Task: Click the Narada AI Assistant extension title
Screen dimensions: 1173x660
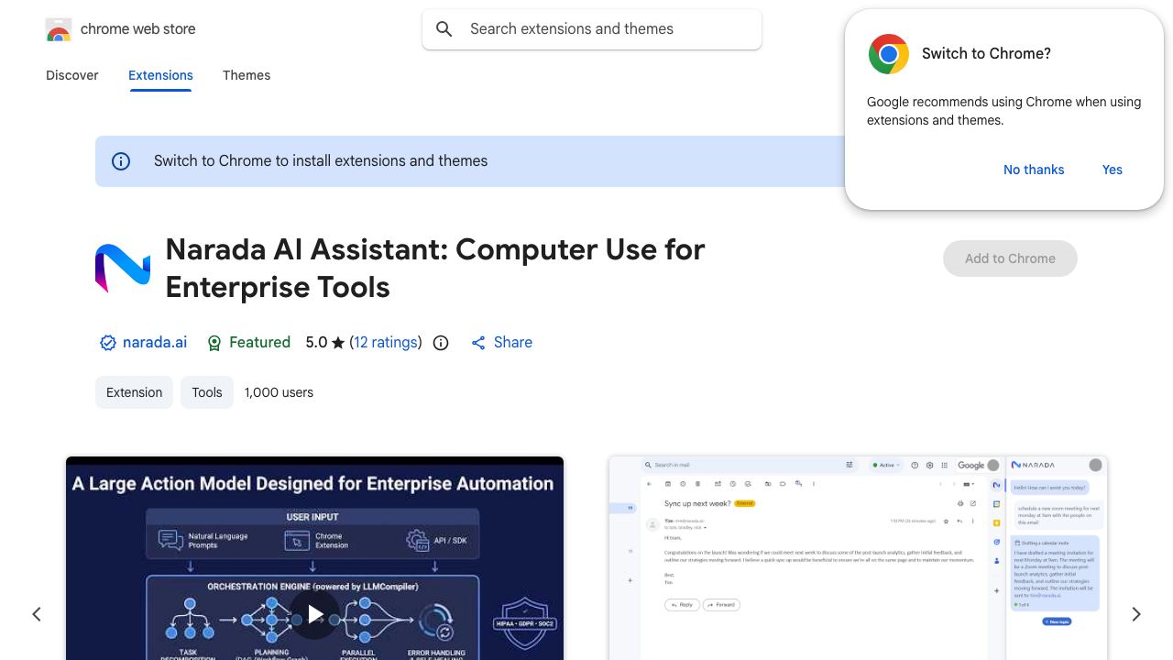Action: (435, 268)
